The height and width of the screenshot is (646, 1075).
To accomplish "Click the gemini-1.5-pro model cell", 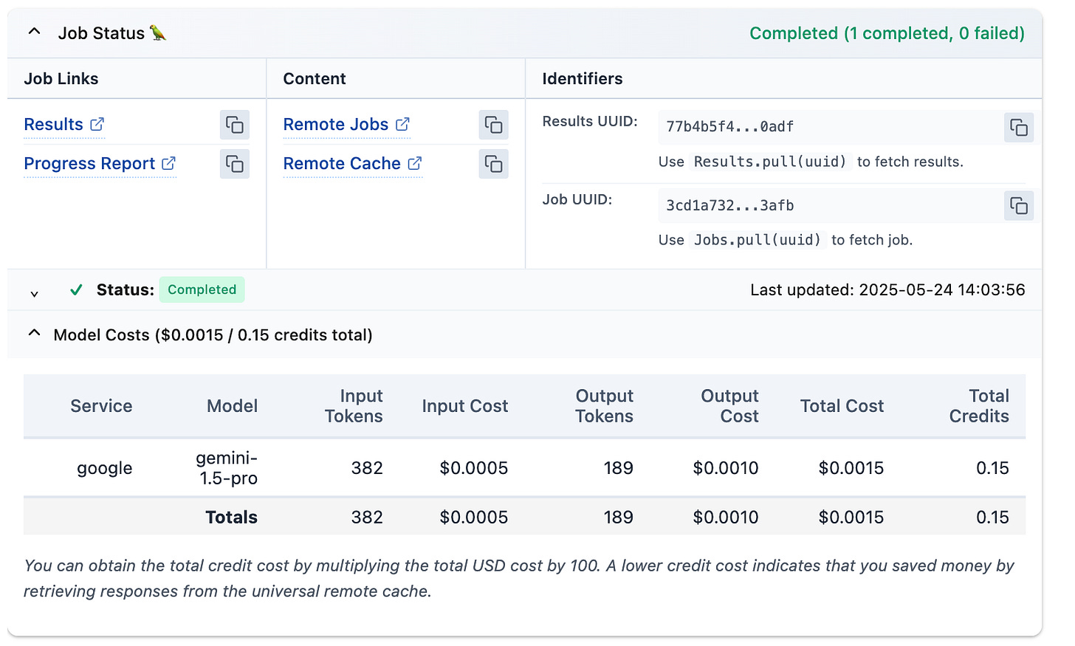I will (x=227, y=468).
